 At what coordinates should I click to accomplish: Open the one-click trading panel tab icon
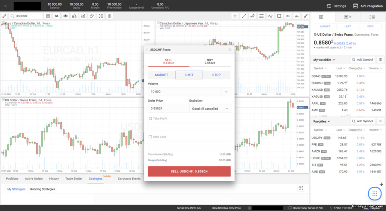[x=347, y=17]
